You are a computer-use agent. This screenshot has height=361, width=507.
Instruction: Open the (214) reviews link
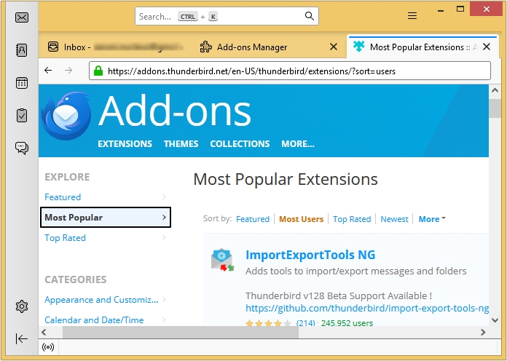305,323
